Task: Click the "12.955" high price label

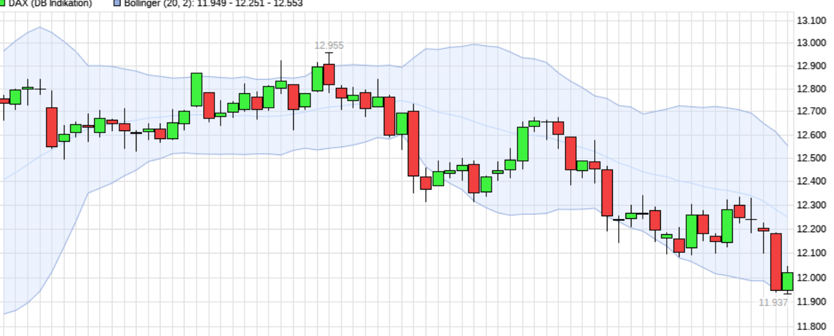Action: pyautogui.click(x=329, y=45)
